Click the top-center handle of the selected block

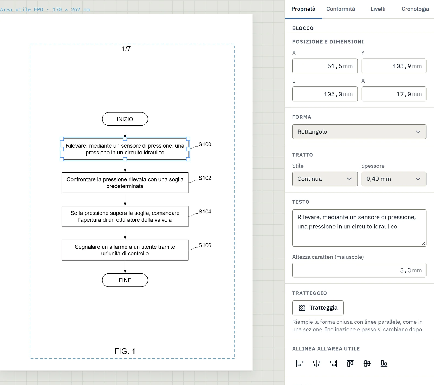pyautogui.click(x=125, y=139)
